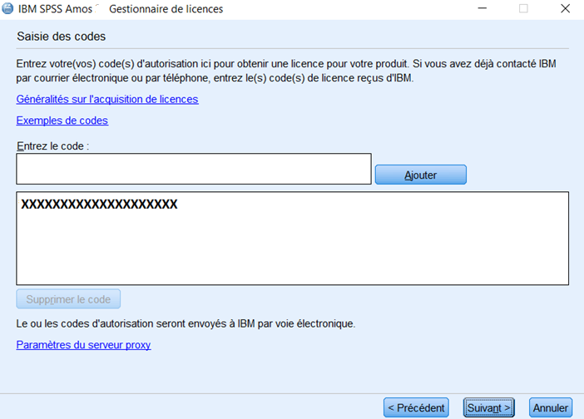
Task: Open the Exemples de codes link
Action: 62,121
